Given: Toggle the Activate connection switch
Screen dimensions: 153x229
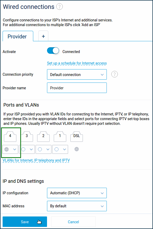Looking at the screenshot, I should pos(53,51).
